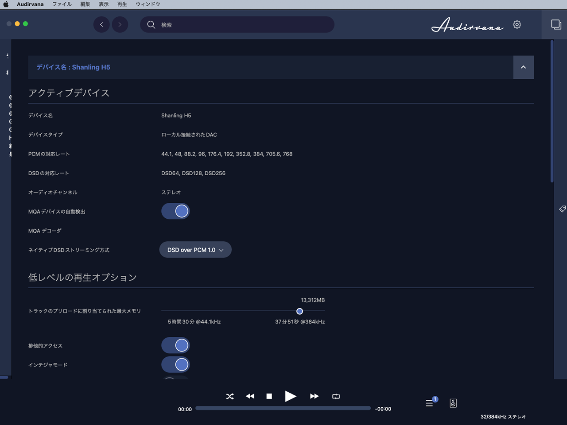Click the DSDの対応レート label
Screen dimensions: 567x425
[49, 173]
